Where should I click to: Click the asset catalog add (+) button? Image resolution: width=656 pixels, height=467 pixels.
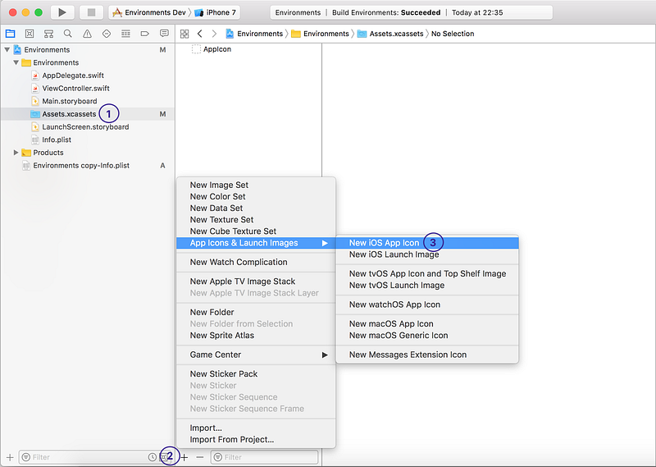click(184, 457)
